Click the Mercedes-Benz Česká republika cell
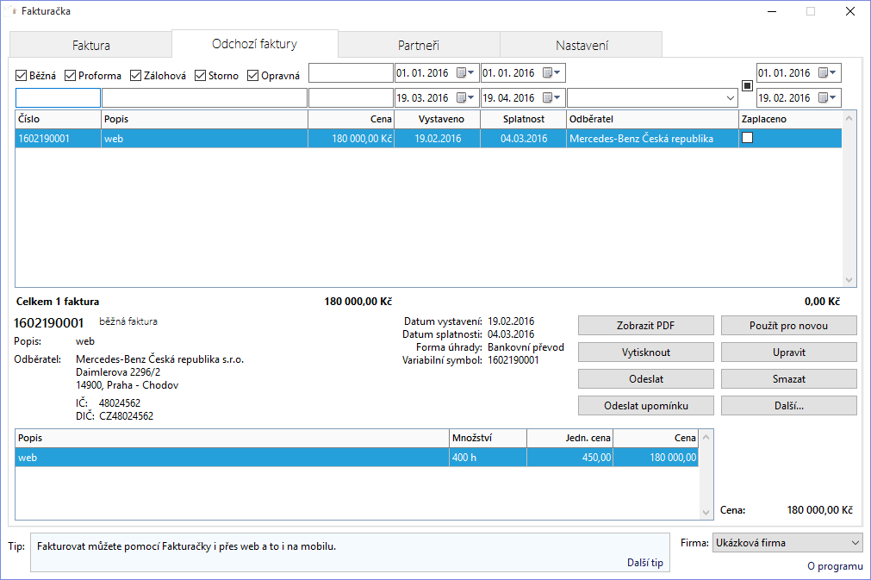 (x=652, y=139)
